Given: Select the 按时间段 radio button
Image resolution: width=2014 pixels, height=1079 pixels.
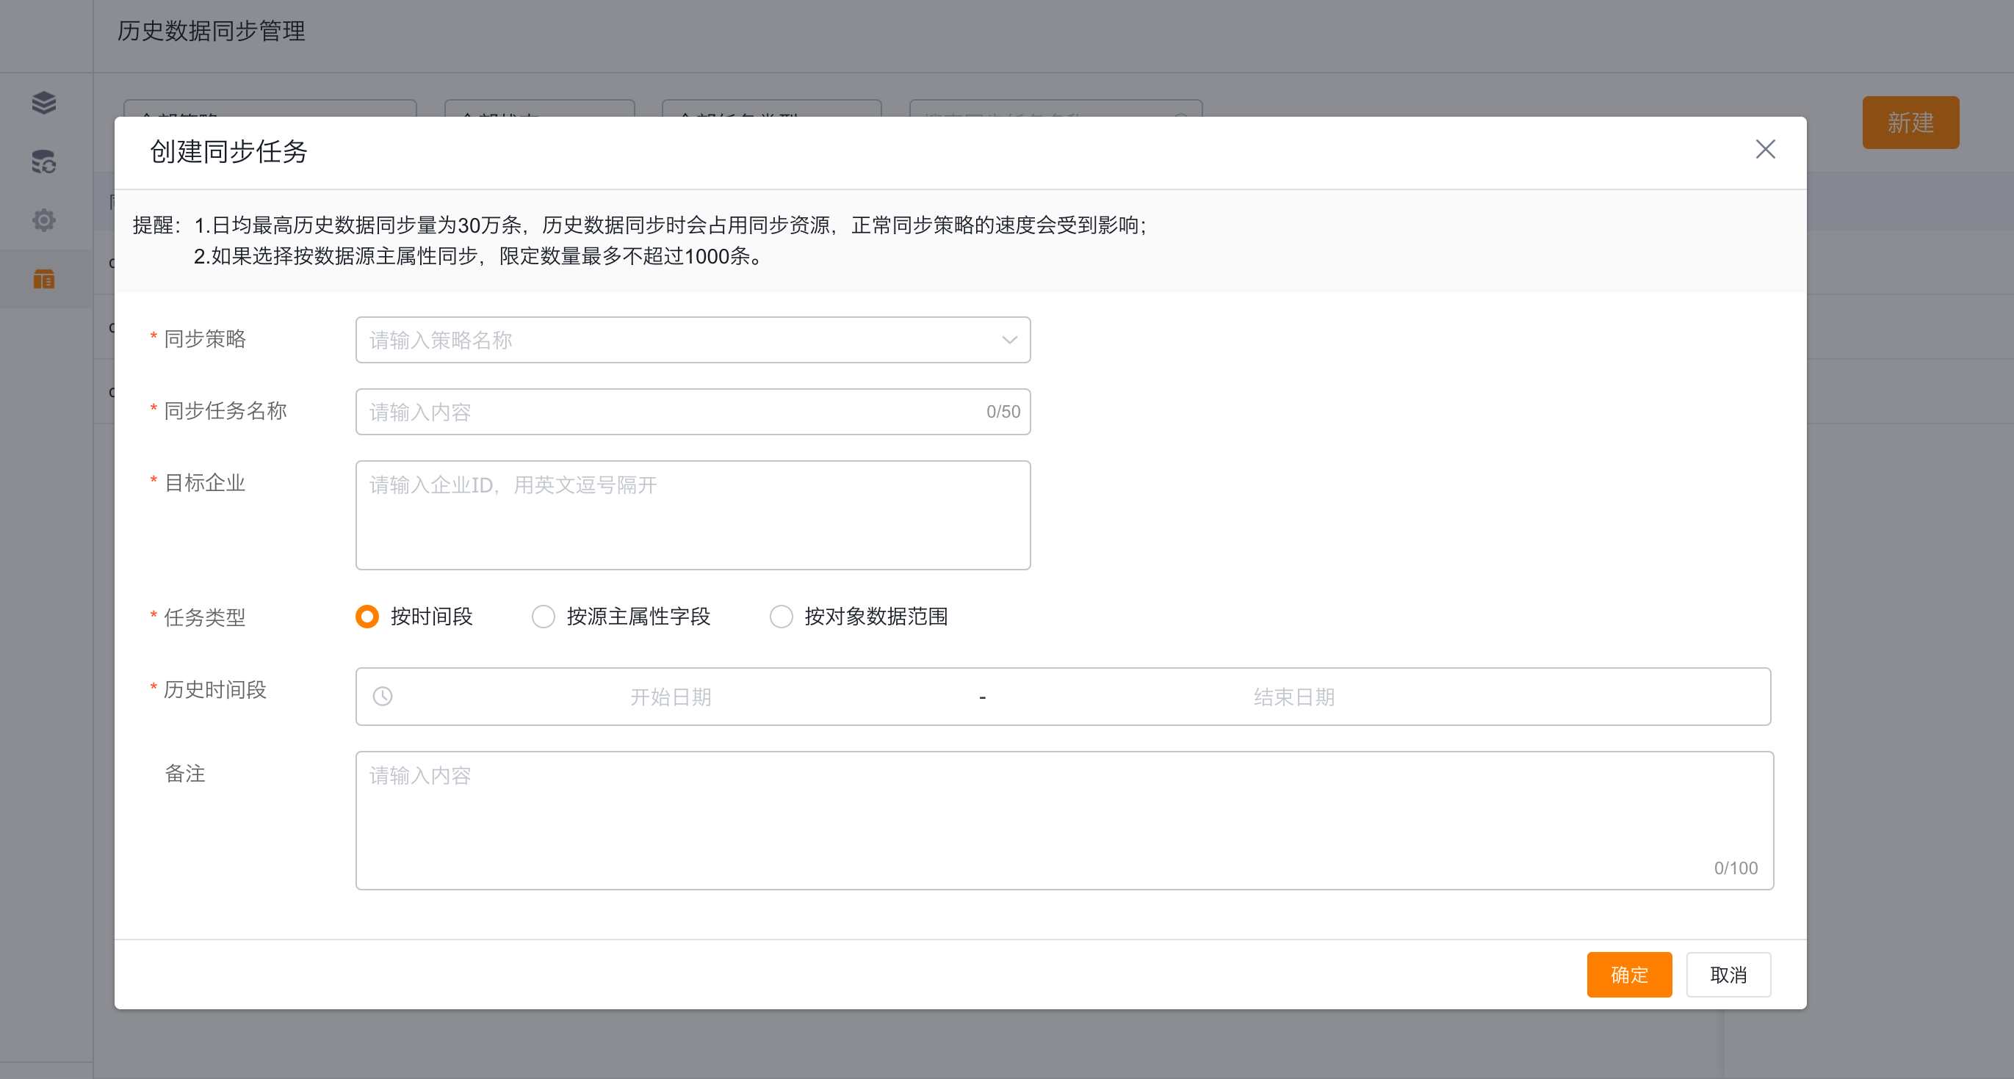Looking at the screenshot, I should pos(367,617).
